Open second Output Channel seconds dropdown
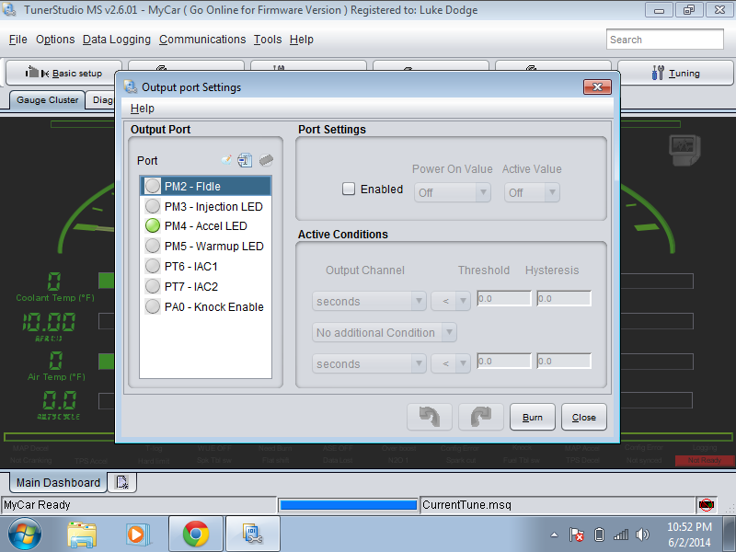The height and width of the screenshot is (552, 736). pos(369,363)
